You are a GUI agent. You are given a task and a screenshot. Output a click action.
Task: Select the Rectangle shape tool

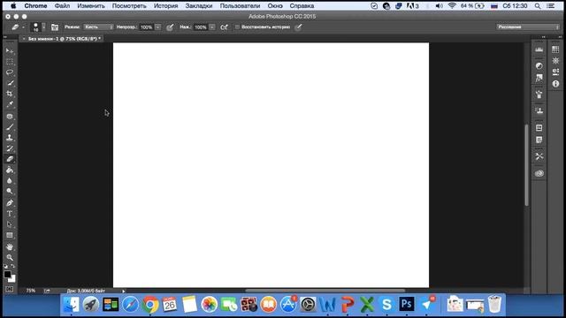(x=10, y=235)
